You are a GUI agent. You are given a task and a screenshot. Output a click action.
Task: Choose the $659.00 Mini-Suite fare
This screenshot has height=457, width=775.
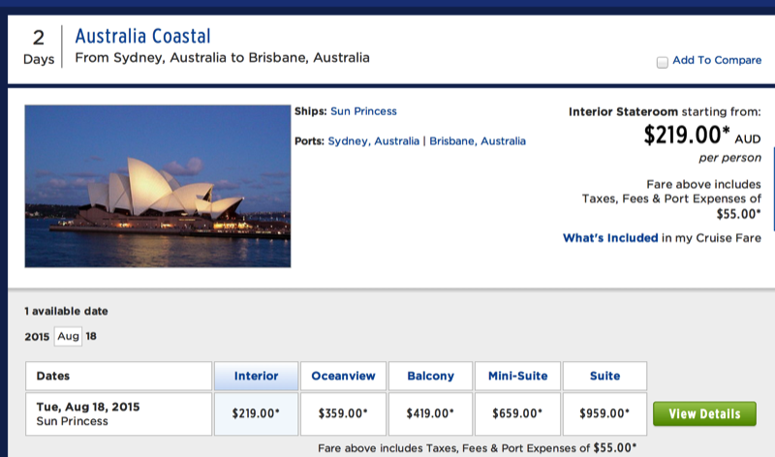517,413
